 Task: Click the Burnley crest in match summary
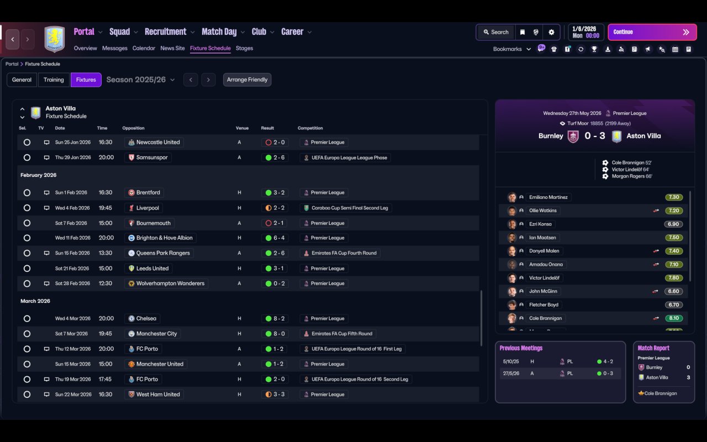click(573, 136)
